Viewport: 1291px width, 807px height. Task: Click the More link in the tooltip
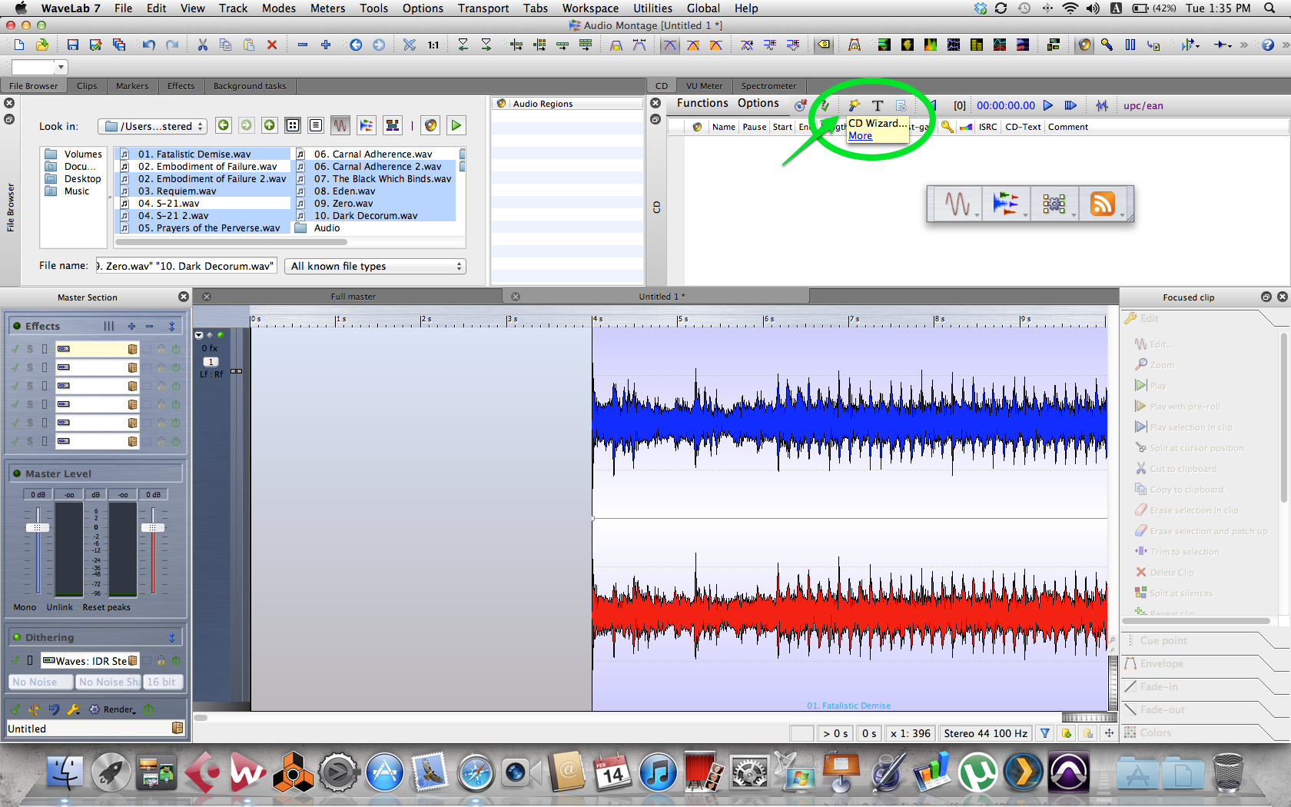860,136
